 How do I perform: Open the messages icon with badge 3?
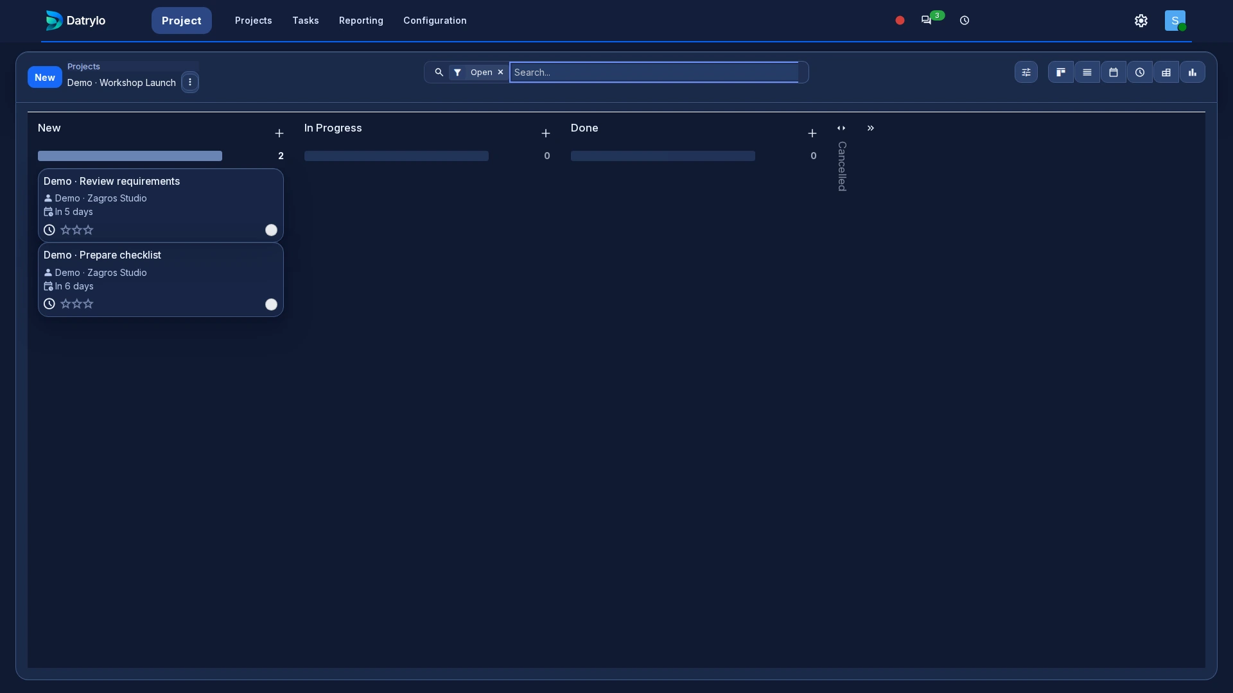point(926,21)
